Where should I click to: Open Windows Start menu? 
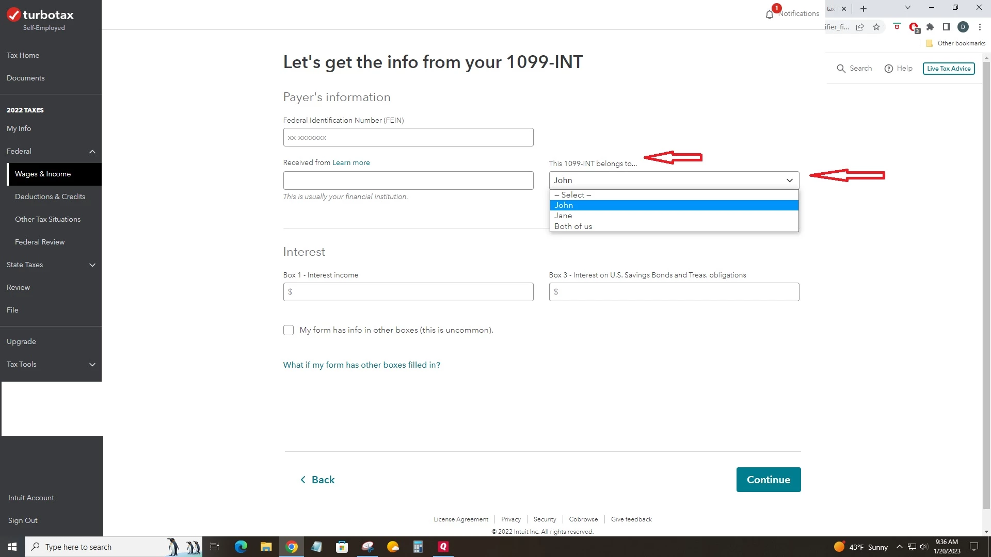[12, 547]
